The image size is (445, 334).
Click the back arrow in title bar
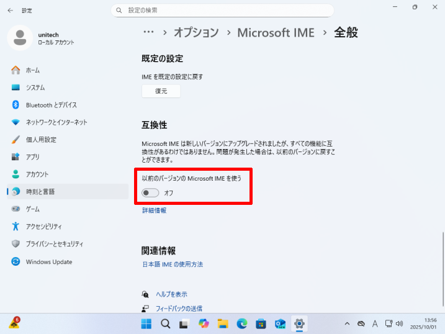tap(10, 11)
